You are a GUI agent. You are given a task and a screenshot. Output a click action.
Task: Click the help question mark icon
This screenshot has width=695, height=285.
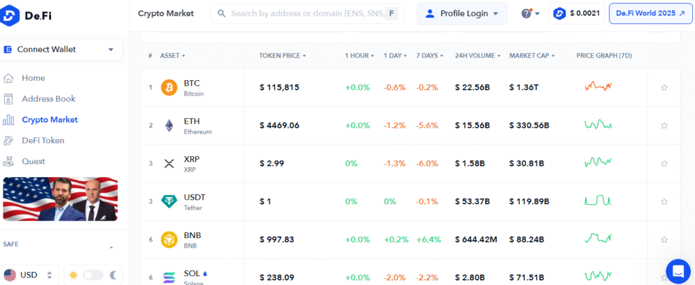(x=526, y=14)
